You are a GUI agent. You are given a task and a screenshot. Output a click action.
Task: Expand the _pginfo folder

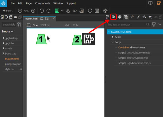[x=3, y=43]
